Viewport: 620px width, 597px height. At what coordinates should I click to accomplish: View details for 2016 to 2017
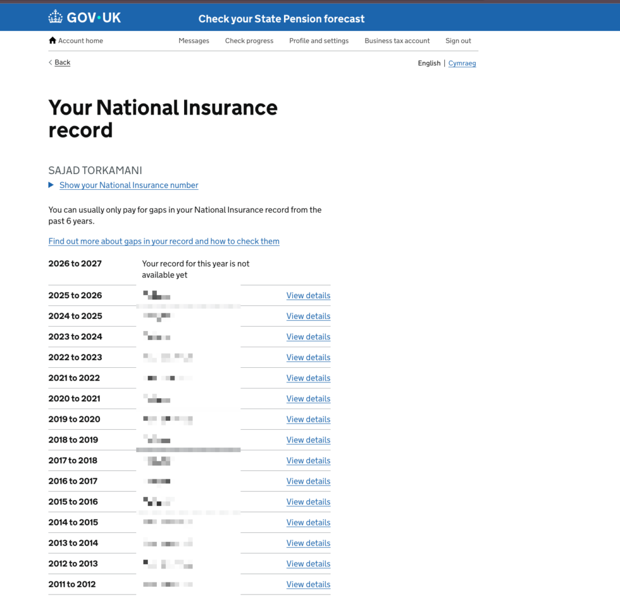(x=308, y=481)
